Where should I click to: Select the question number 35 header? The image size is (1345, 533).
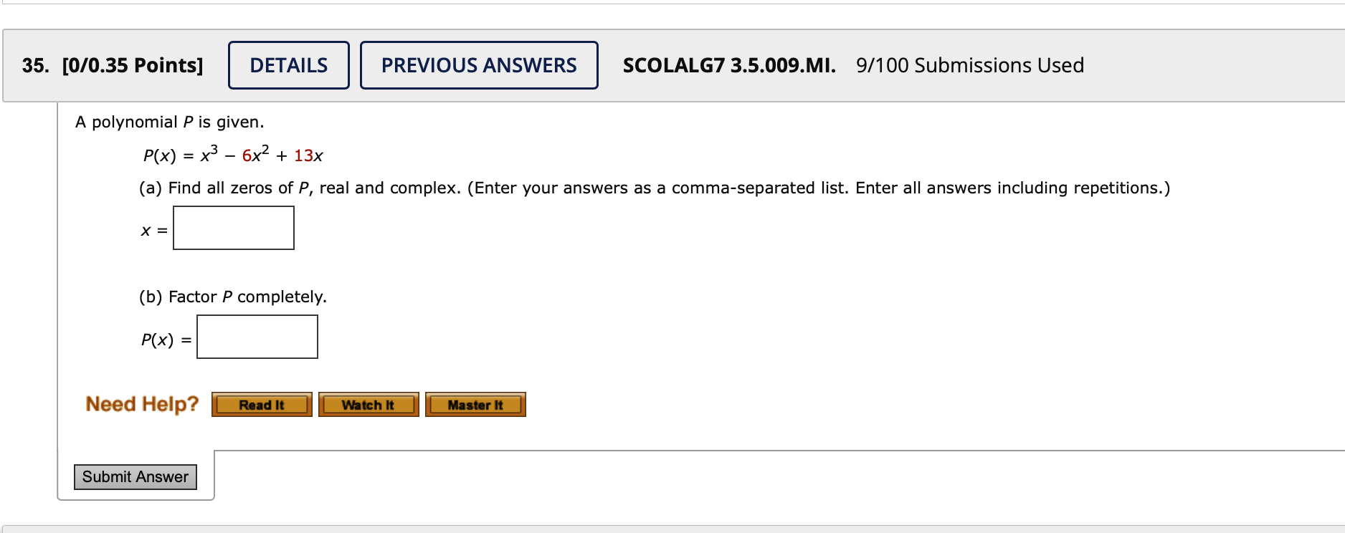coord(34,65)
